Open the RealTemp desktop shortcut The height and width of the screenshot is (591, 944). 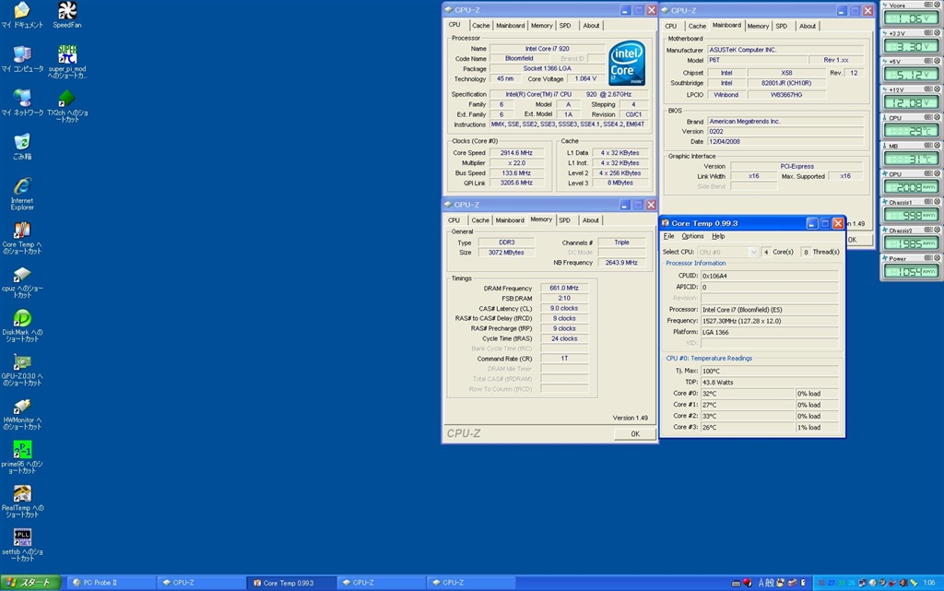pyautogui.click(x=22, y=494)
